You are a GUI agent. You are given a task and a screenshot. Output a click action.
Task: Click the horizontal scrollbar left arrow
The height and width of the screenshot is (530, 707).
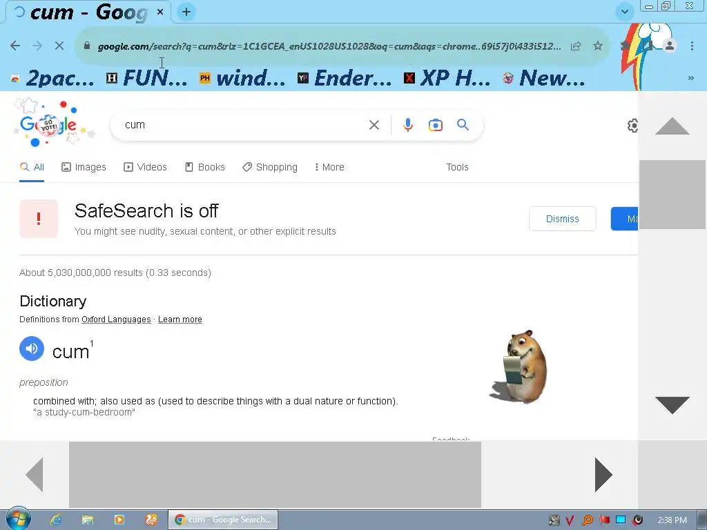tap(35, 475)
